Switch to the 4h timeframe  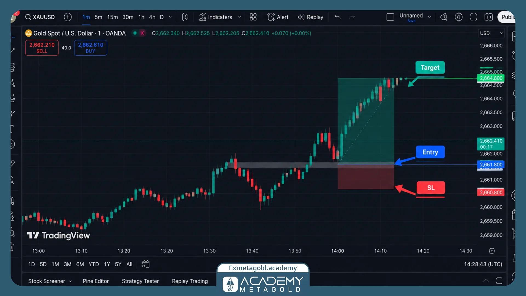152,17
